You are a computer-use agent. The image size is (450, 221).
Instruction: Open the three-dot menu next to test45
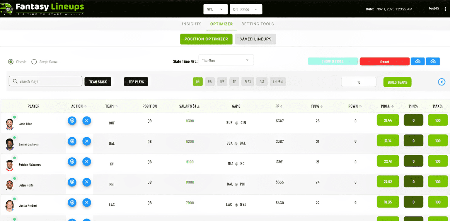tap(445, 8)
